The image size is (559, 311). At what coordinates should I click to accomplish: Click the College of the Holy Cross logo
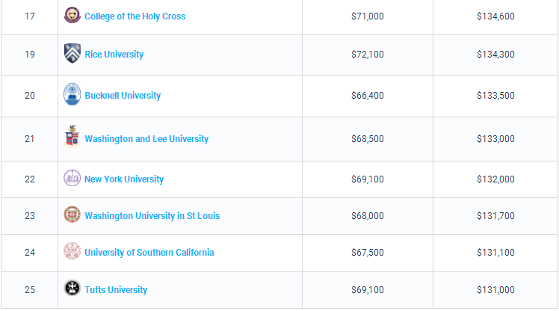pos(72,15)
